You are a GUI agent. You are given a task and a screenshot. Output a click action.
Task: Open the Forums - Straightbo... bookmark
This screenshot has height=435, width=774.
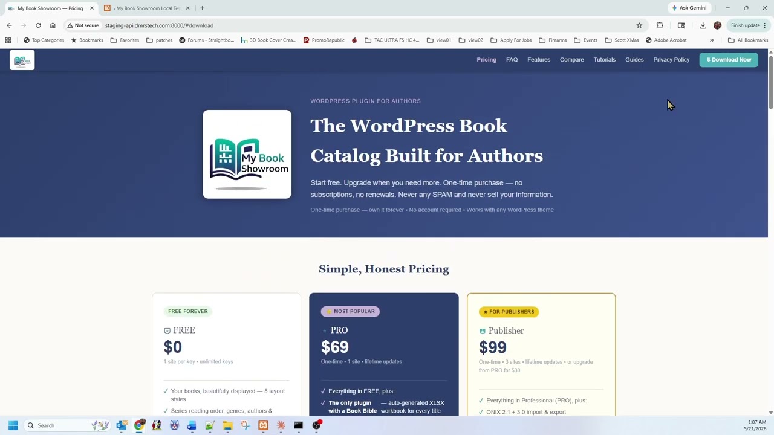207,40
